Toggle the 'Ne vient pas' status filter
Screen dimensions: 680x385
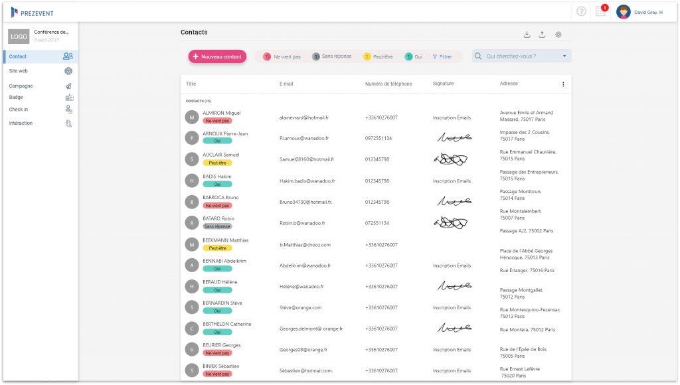[x=282, y=57]
